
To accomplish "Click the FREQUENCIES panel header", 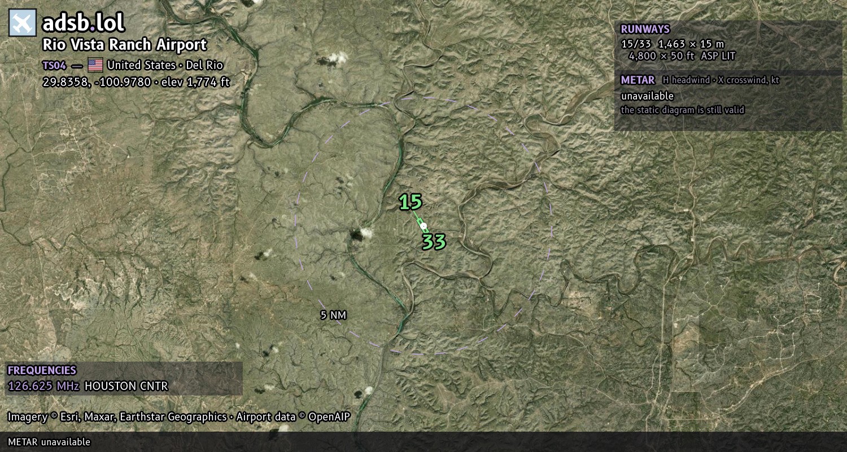I will click(x=42, y=371).
